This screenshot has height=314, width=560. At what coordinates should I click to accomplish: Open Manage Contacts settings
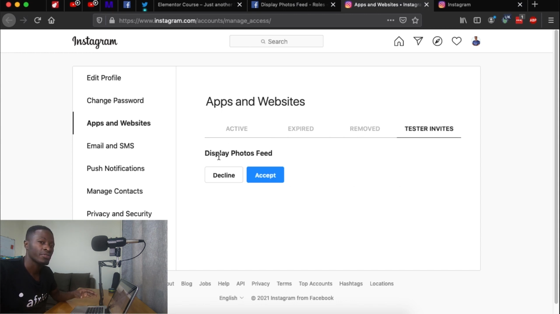click(x=115, y=191)
